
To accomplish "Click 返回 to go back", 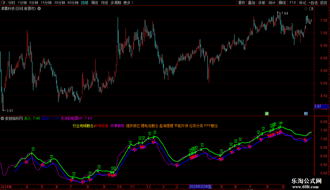I will coord(324,3).
